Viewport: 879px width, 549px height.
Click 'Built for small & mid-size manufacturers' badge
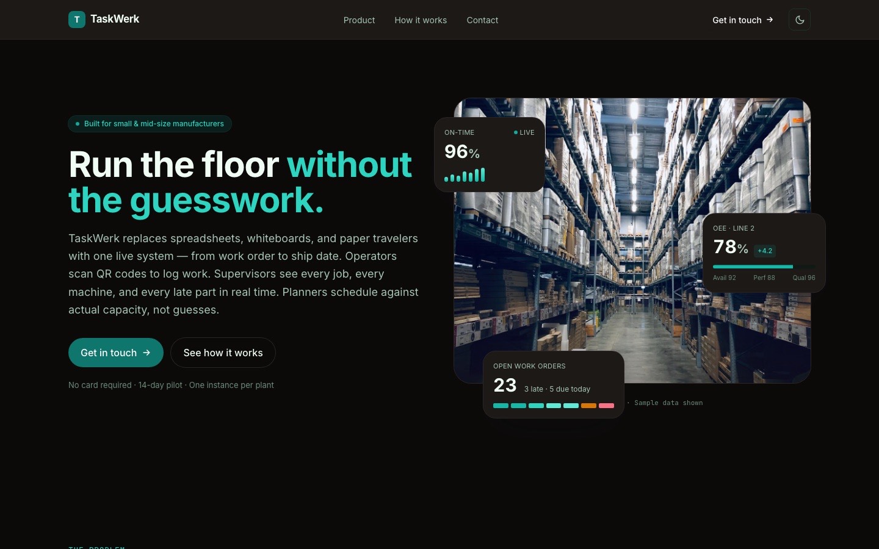(150, 124)
